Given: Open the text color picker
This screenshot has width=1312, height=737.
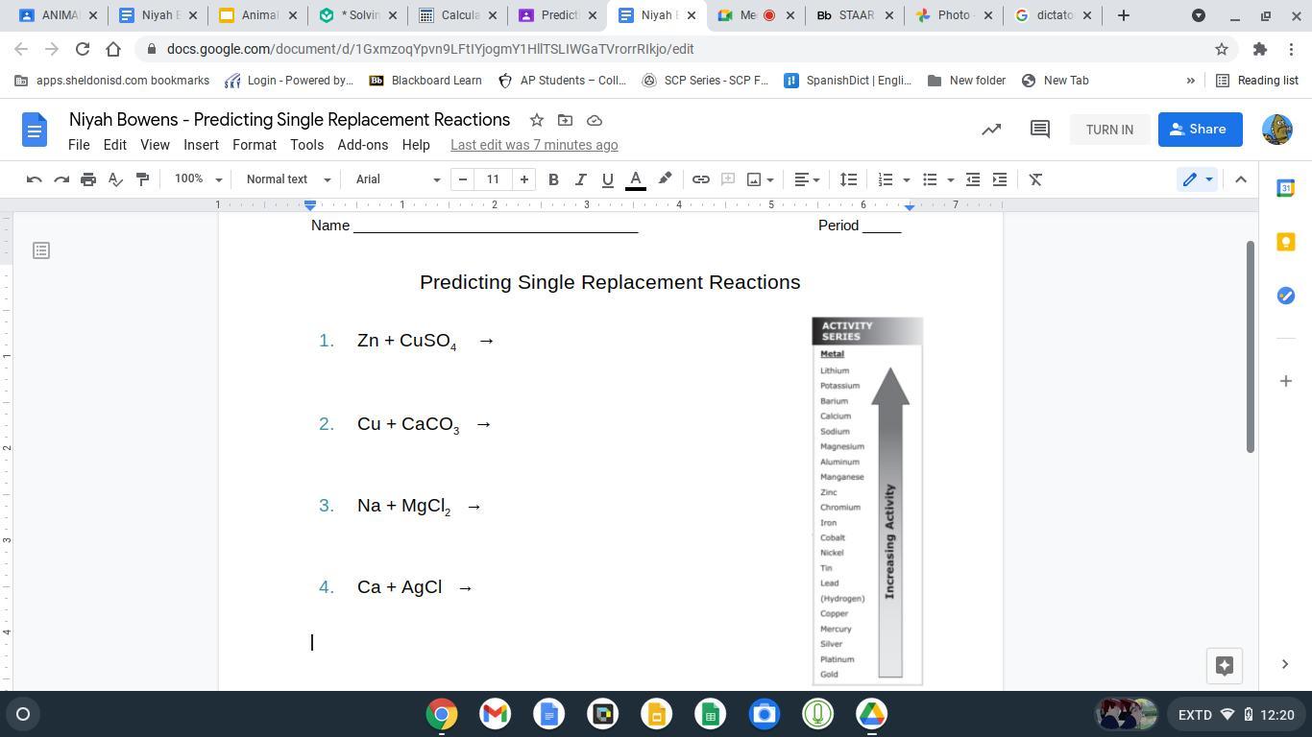Looking at the screenshot, I should point(635,179).
